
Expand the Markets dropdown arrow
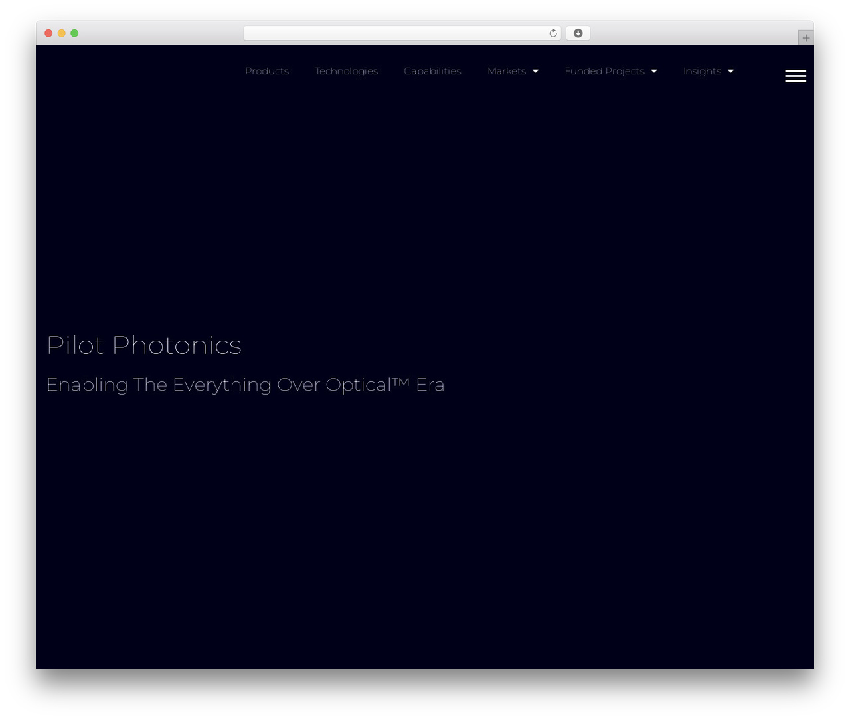[535, 72]
